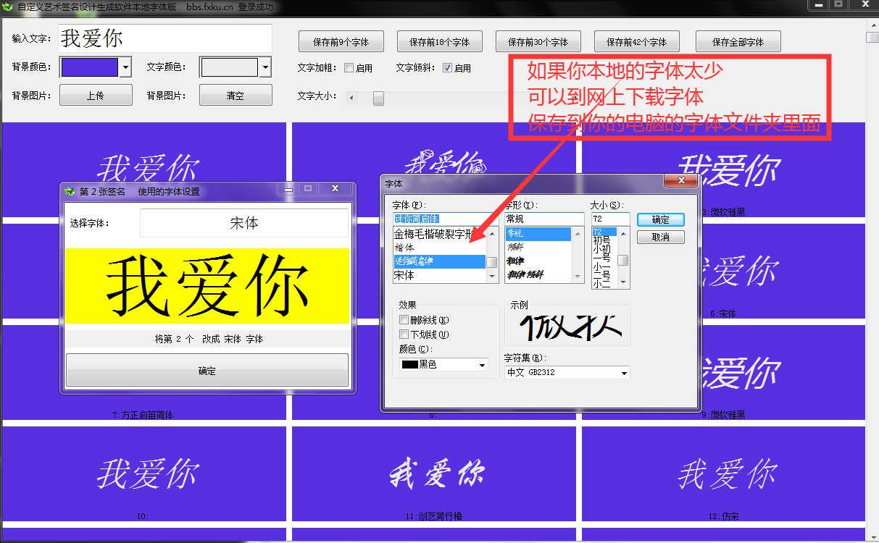
Task: Select 常规 in the font style list
Action: (x=538, y=234)
